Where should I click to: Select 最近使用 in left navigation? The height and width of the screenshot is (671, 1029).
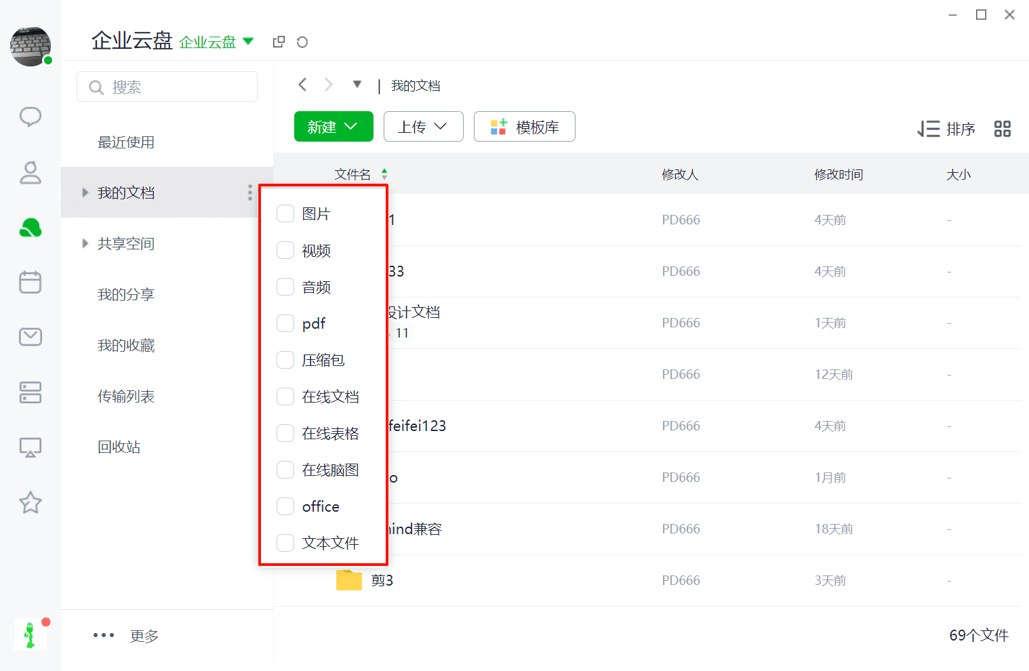click(x=126, y=142)
